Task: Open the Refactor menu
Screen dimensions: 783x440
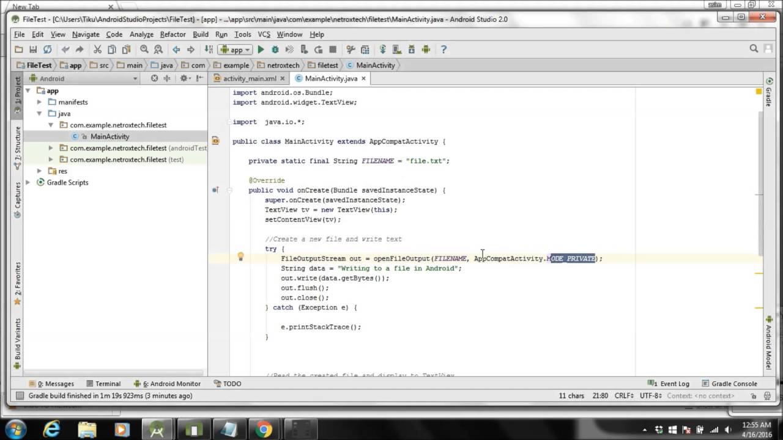Action: [173, 34]
